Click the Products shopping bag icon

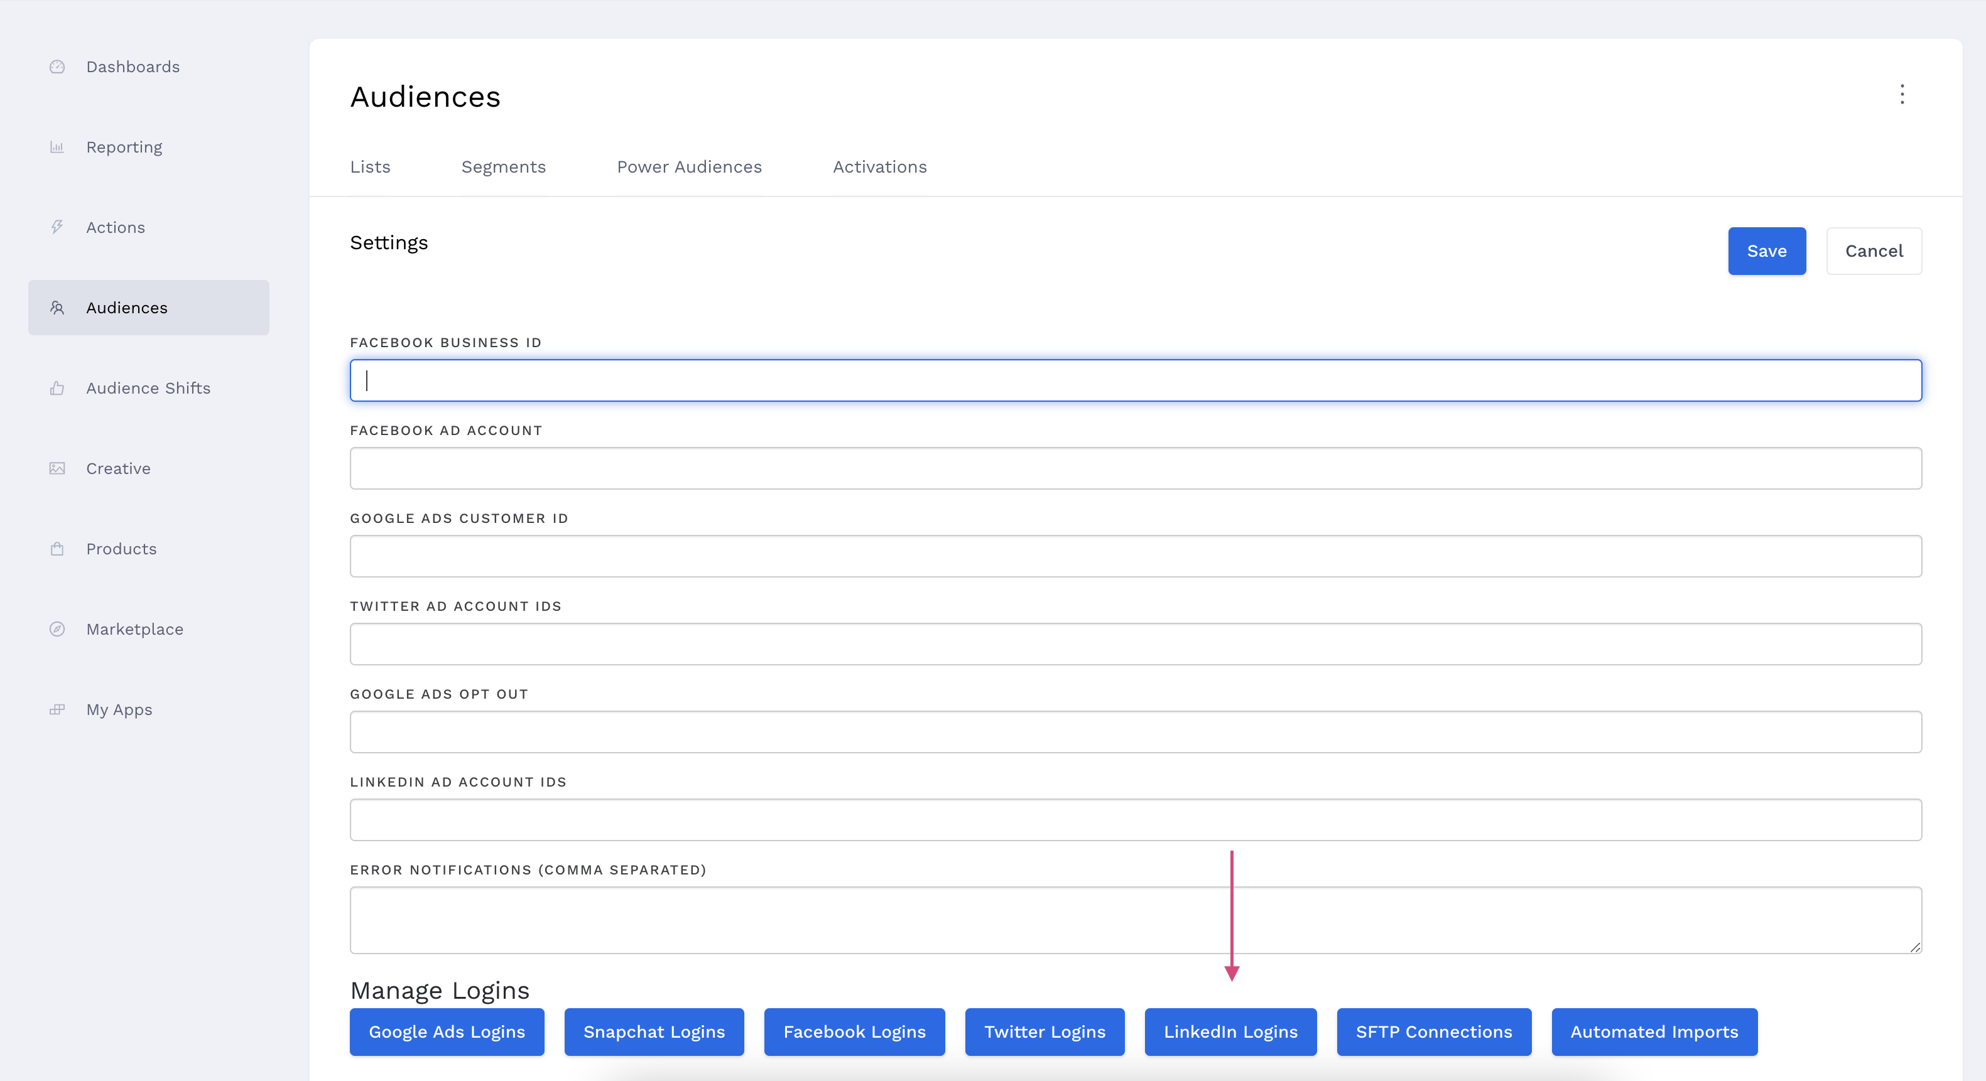tap(57, 549)
